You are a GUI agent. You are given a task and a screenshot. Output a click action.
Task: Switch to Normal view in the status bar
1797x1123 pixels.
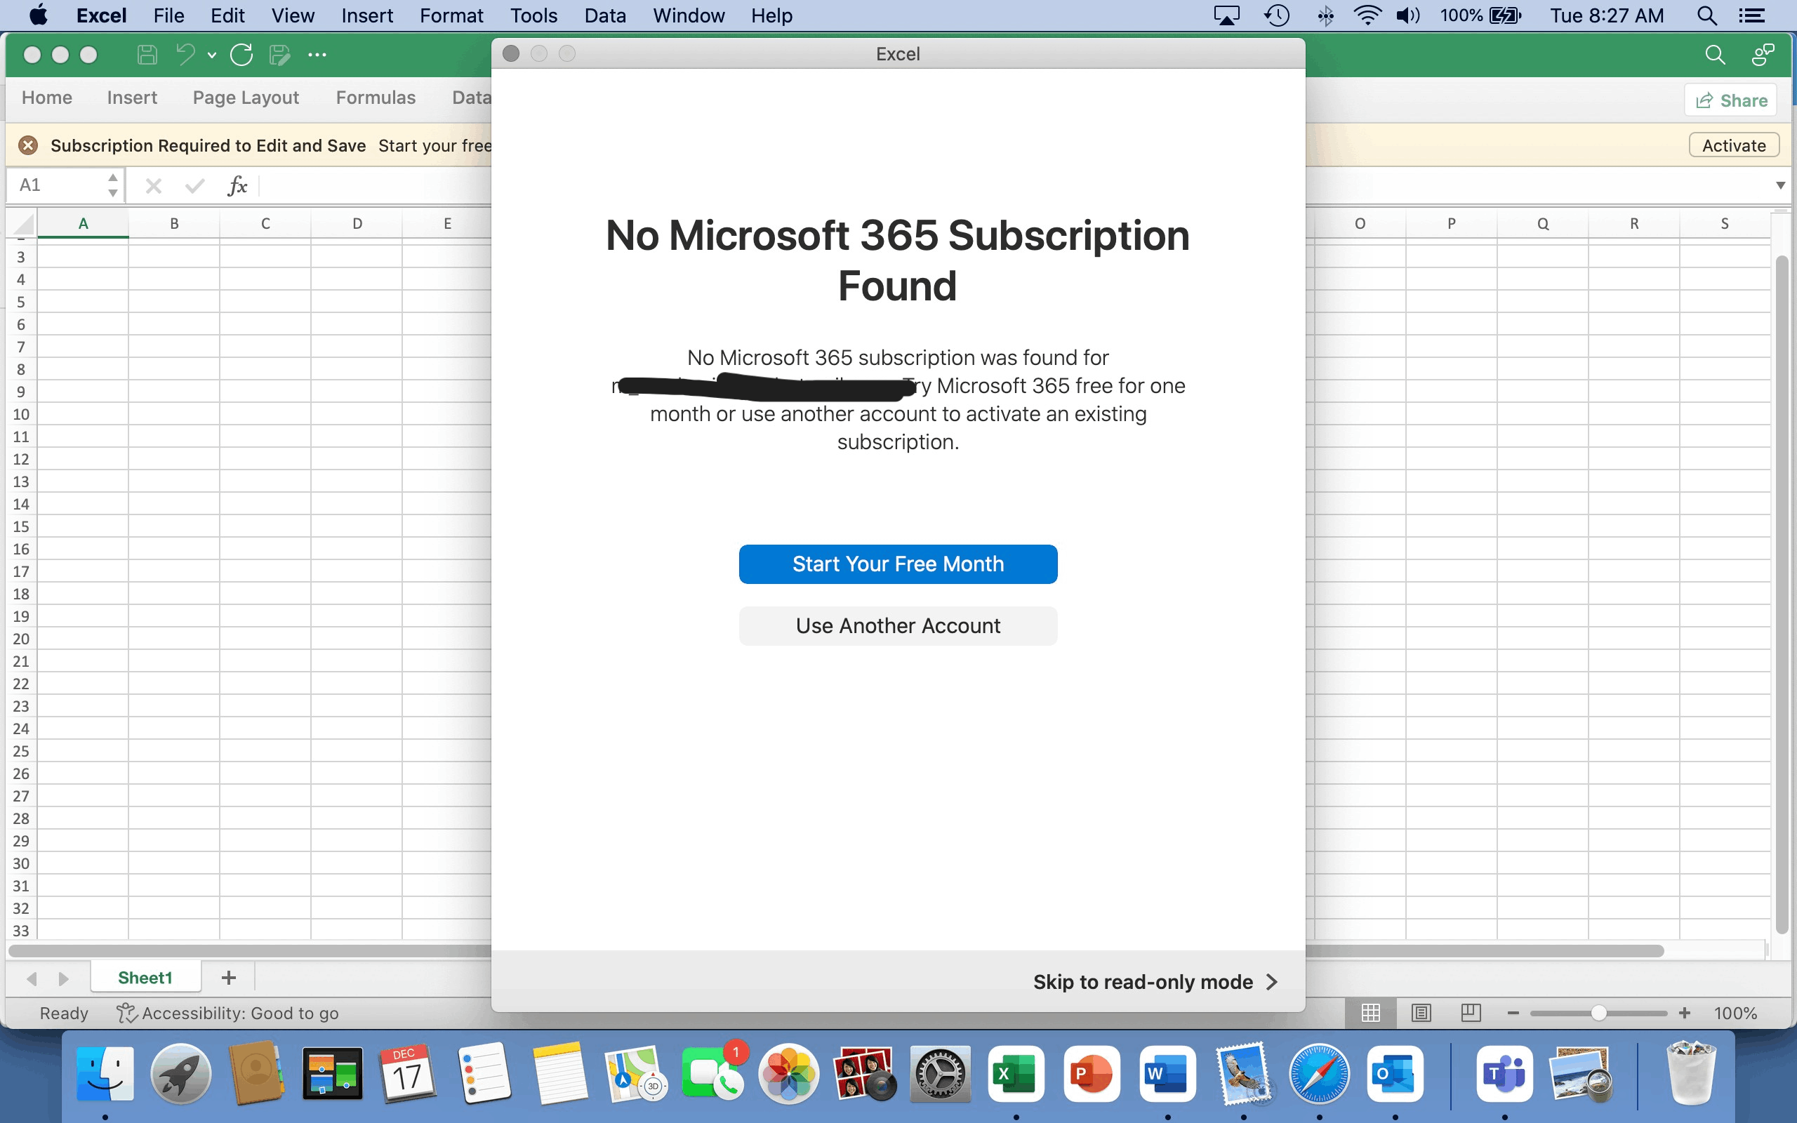[1370, 1012]
